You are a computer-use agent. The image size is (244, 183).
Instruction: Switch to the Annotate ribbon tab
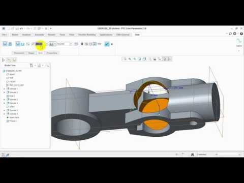point(39,35)
